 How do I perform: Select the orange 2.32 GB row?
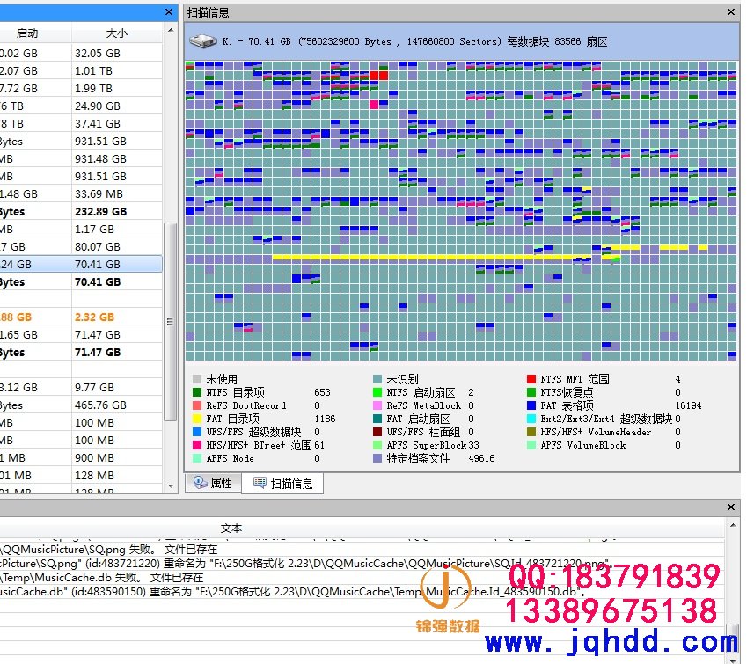pos(81,317)
